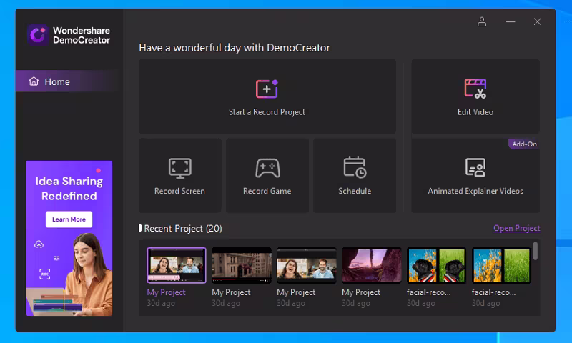Click the Recent Project (20) heading
Viewport: 572px width, 343px height.
point(183,229)
